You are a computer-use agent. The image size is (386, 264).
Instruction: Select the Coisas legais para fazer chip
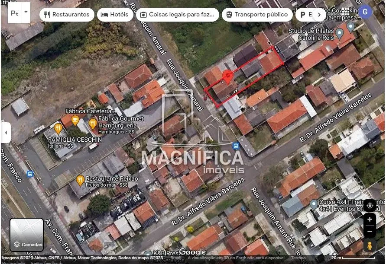pos(177,15)
